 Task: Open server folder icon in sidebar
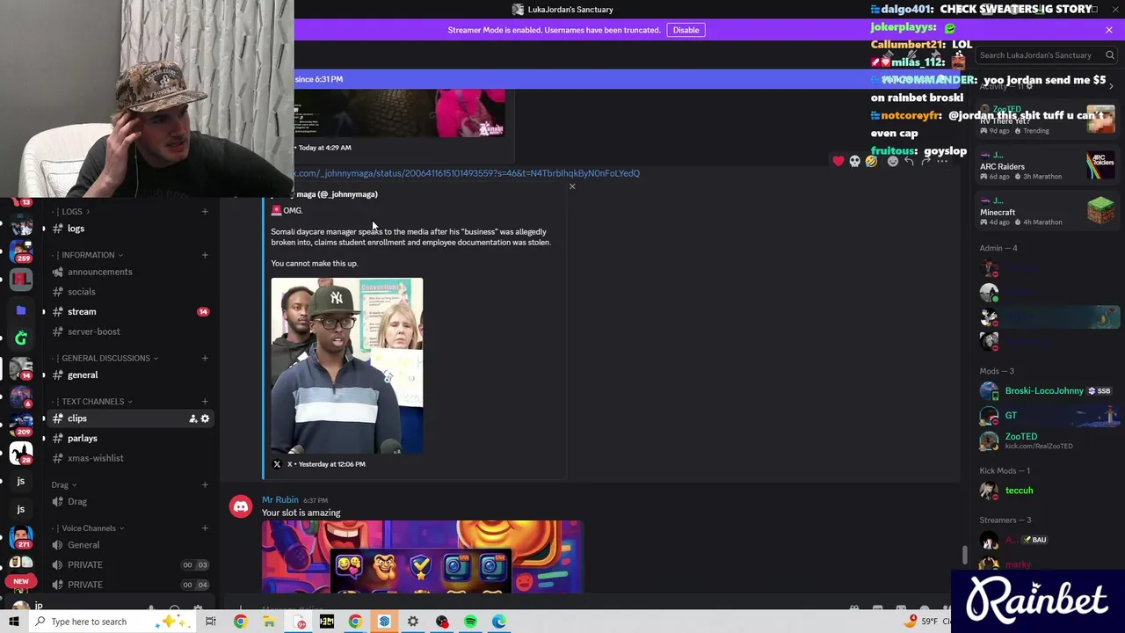click(21, 309)
